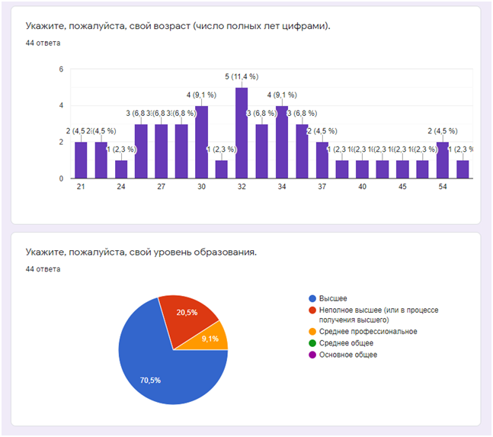The image size is (493, 437).
Task: Click the green Среднее общее legend dot
Action: (312, 343)
